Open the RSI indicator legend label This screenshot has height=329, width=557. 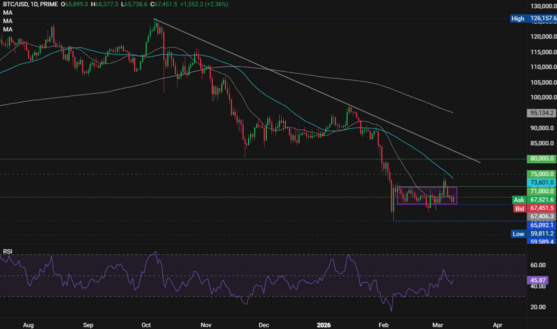(x=7, y=250)
